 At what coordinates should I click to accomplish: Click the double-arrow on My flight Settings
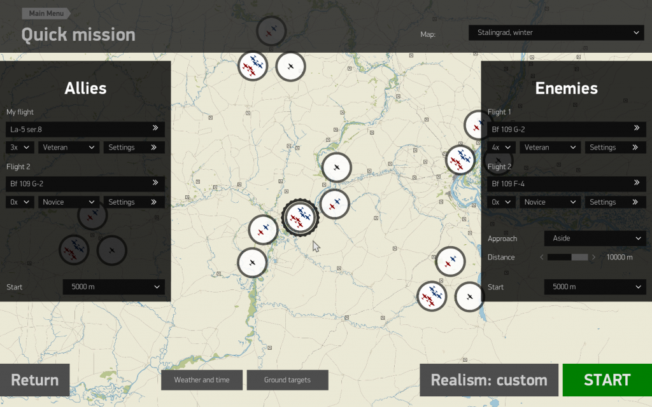(153, 147)
